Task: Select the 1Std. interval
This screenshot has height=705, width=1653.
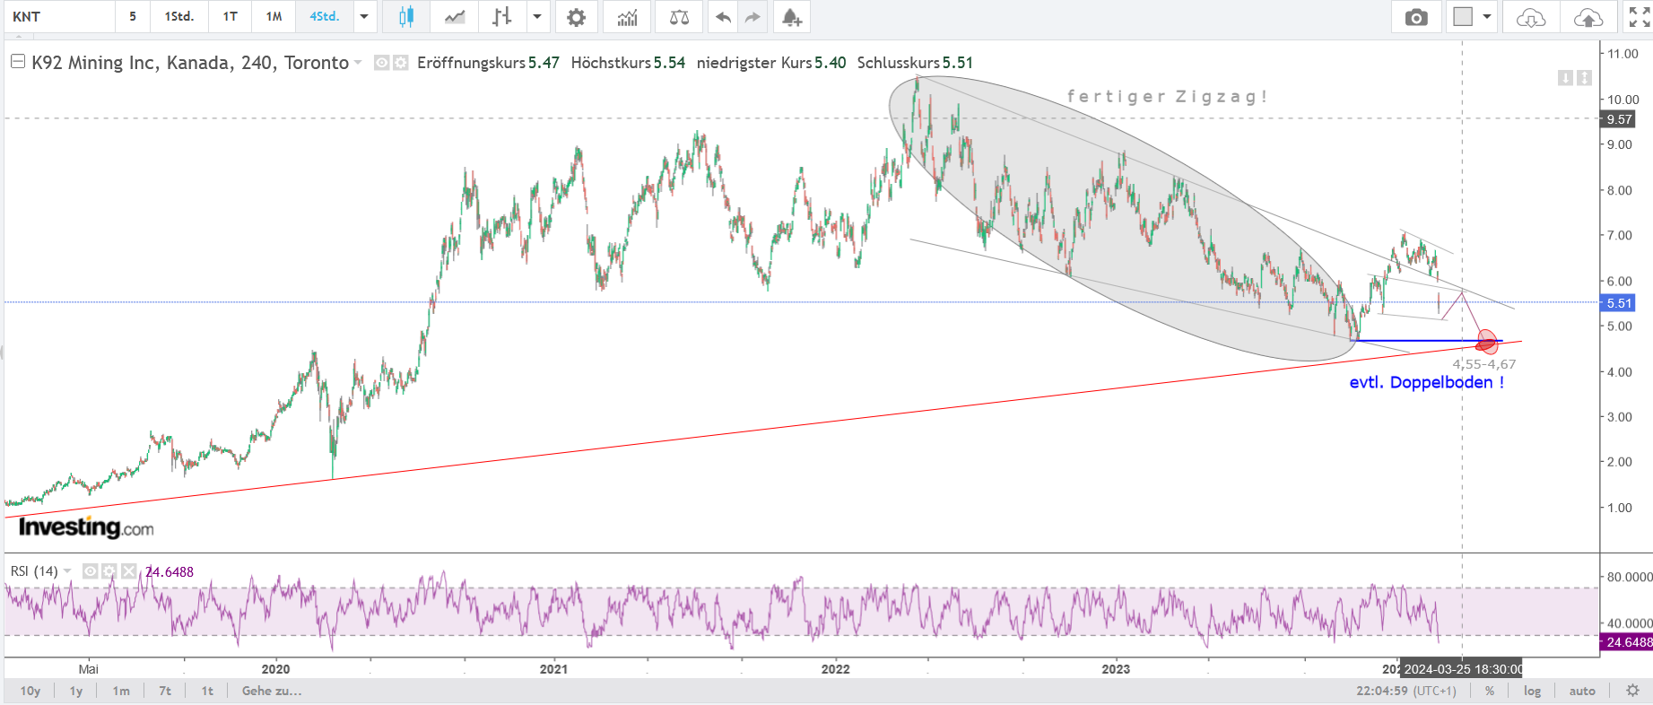Action: (x=178, y=17)
